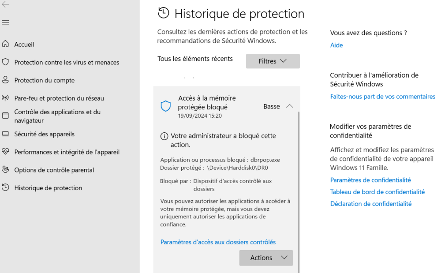Collapse the blocked memory access entry
The width and height of the screenshot is (441, 273).
click(290, 106)
